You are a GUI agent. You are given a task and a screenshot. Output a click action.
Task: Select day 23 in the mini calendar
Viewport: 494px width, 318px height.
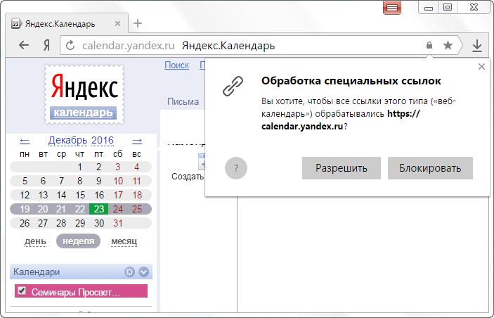[98, 209]
